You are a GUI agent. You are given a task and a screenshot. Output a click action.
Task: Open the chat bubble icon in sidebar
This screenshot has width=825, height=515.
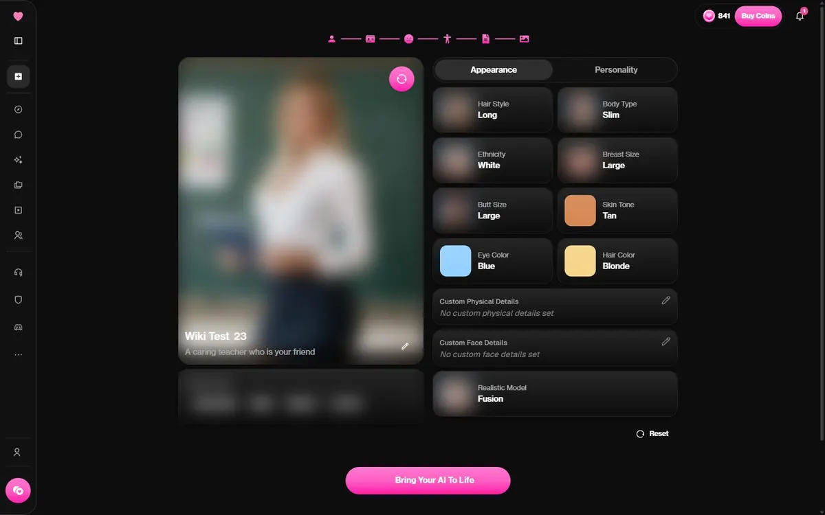point(18,135)
